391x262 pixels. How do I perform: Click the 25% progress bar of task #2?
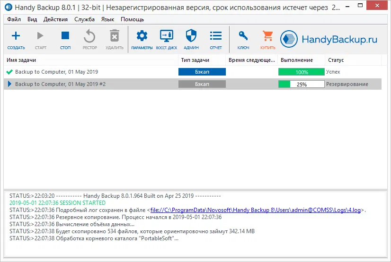302,85
